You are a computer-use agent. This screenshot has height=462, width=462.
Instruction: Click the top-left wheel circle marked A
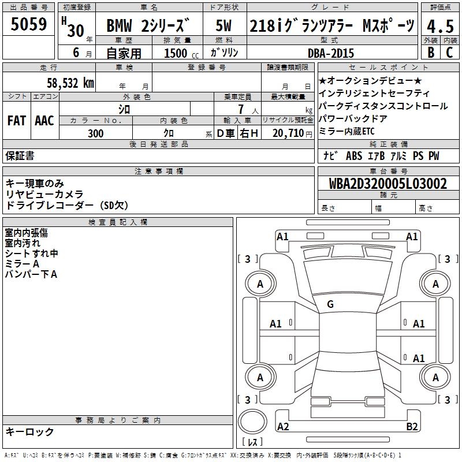[260, 284]
